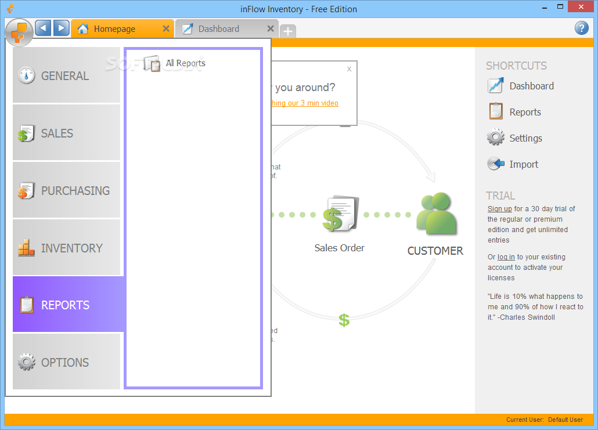Select the INVENTORY menu category
Image resolution: width=598 pixels, height=430 pixels.
[66, 247]
